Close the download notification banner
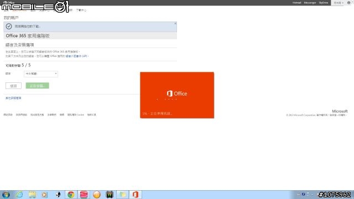This screenshot has height=199, width=354. pos(175,23)
